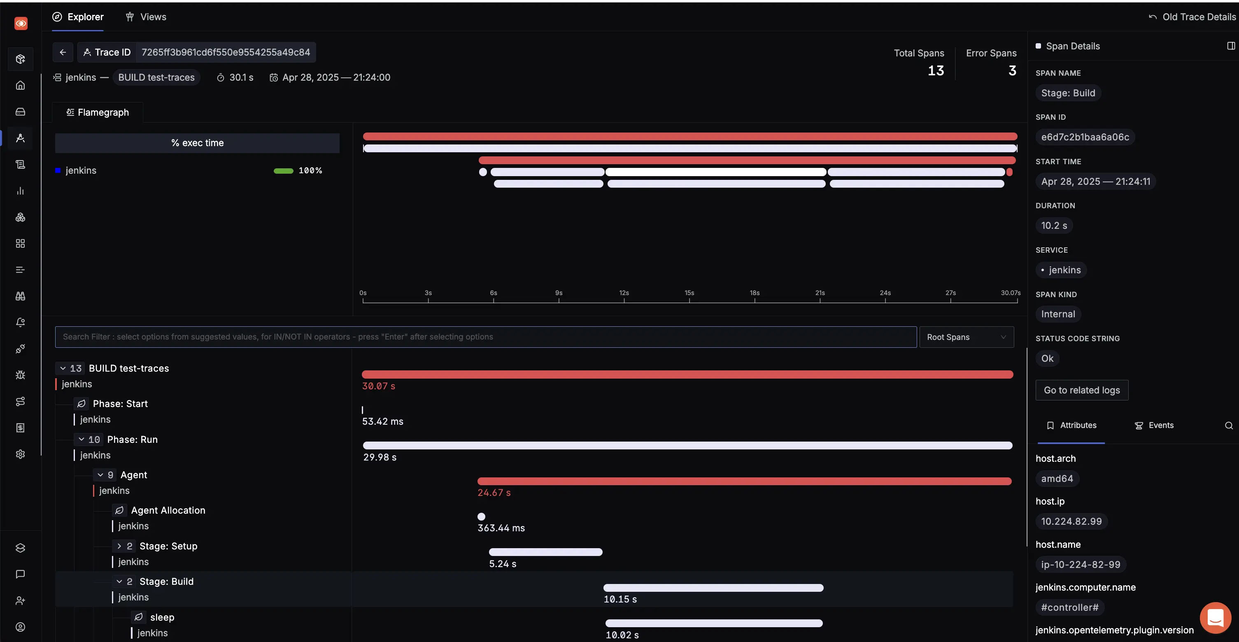Open Settings gear icon in sidebar
The height and width of the screenshot is (642, 1239).
20,454
